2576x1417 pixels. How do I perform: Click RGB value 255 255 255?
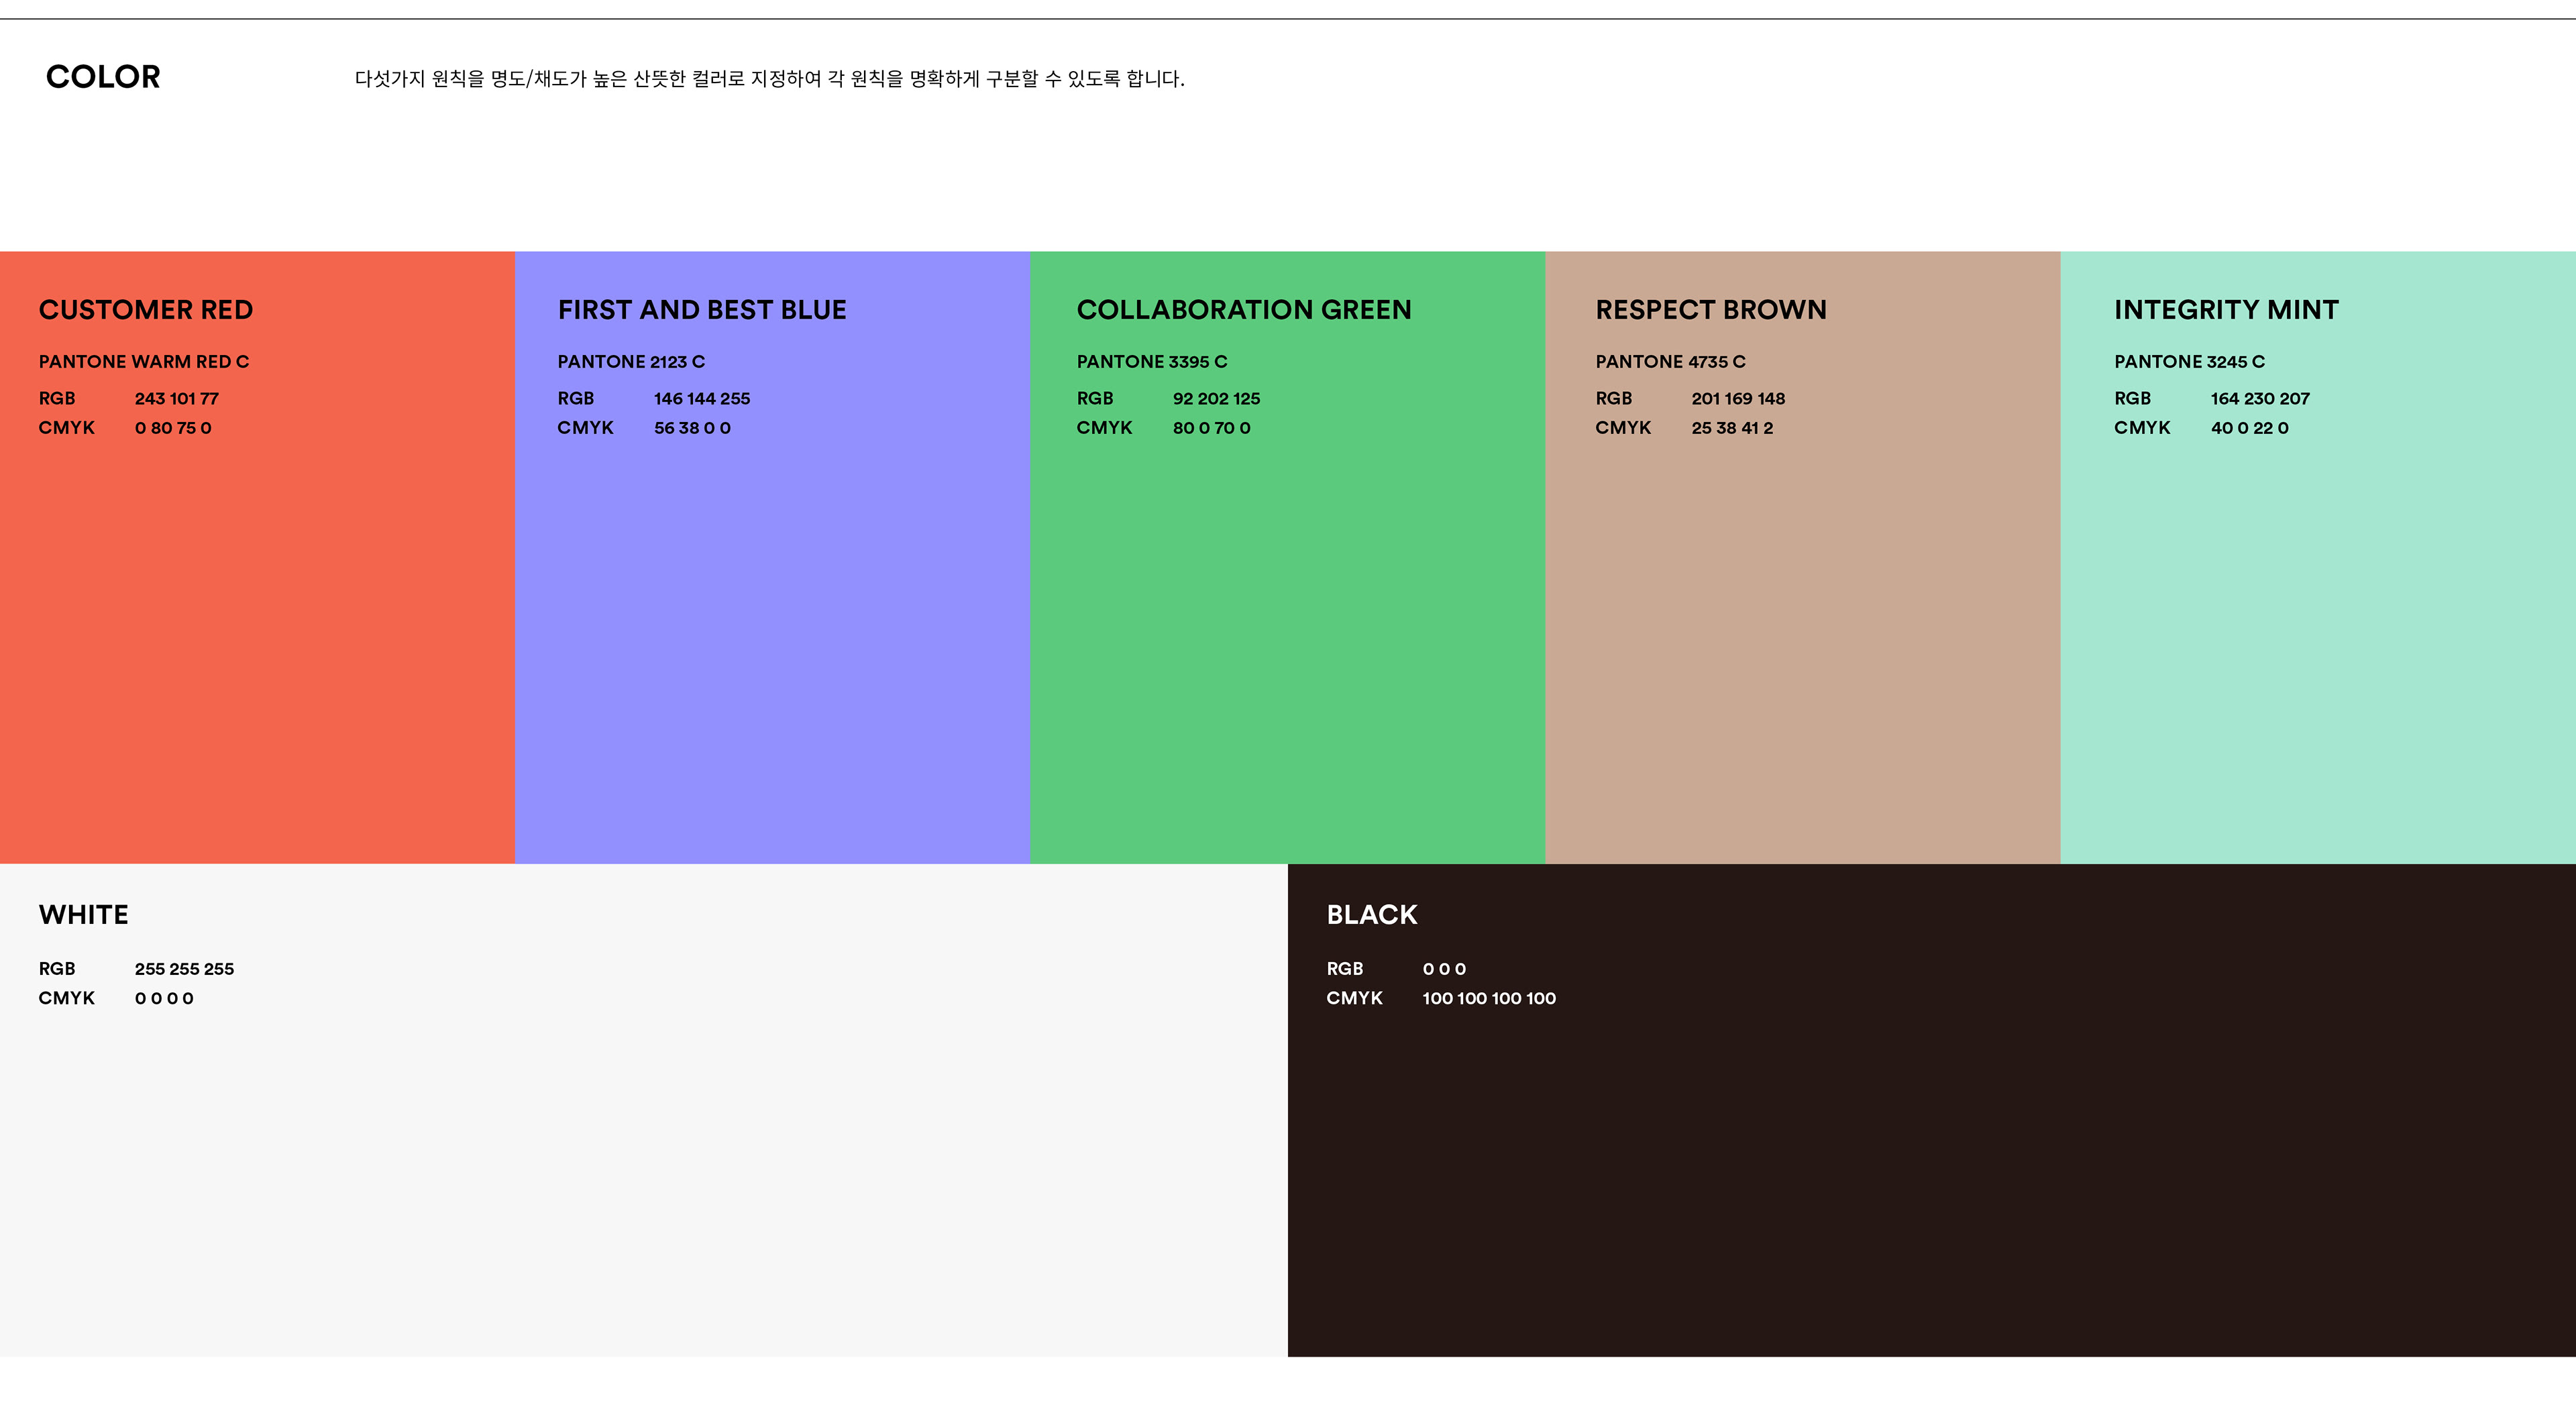tap(184, 969)
